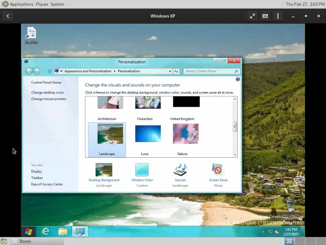The height and width of the screenshot is (245, 326).
Task: Open Desktop Background settings icon
Action: (x=104, y=170)
